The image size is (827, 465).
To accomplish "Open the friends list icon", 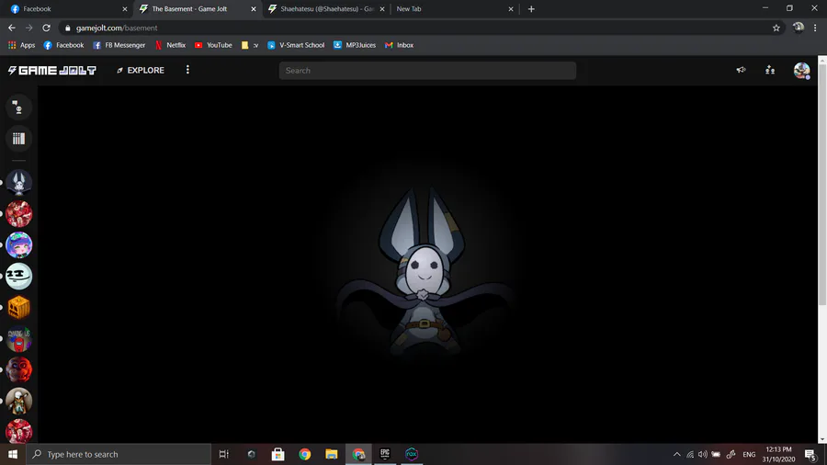I will click(x=770, y=70).
